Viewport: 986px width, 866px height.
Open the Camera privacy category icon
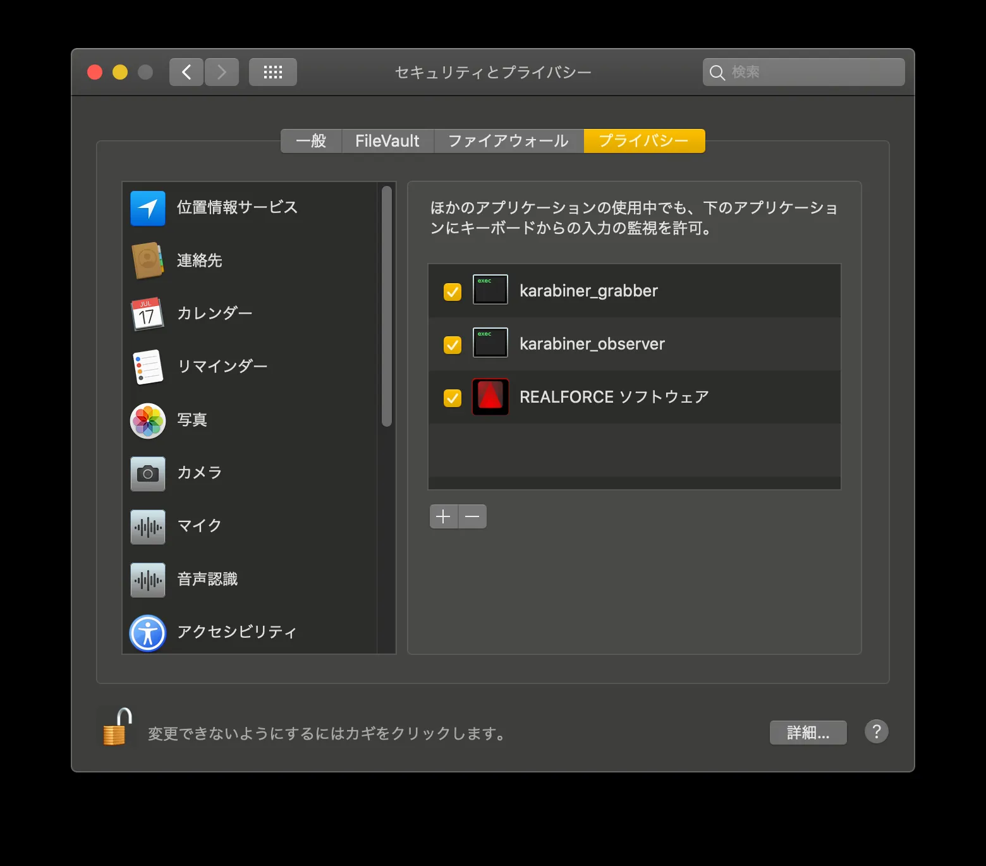pyautogui.click(x=148, y=473)
